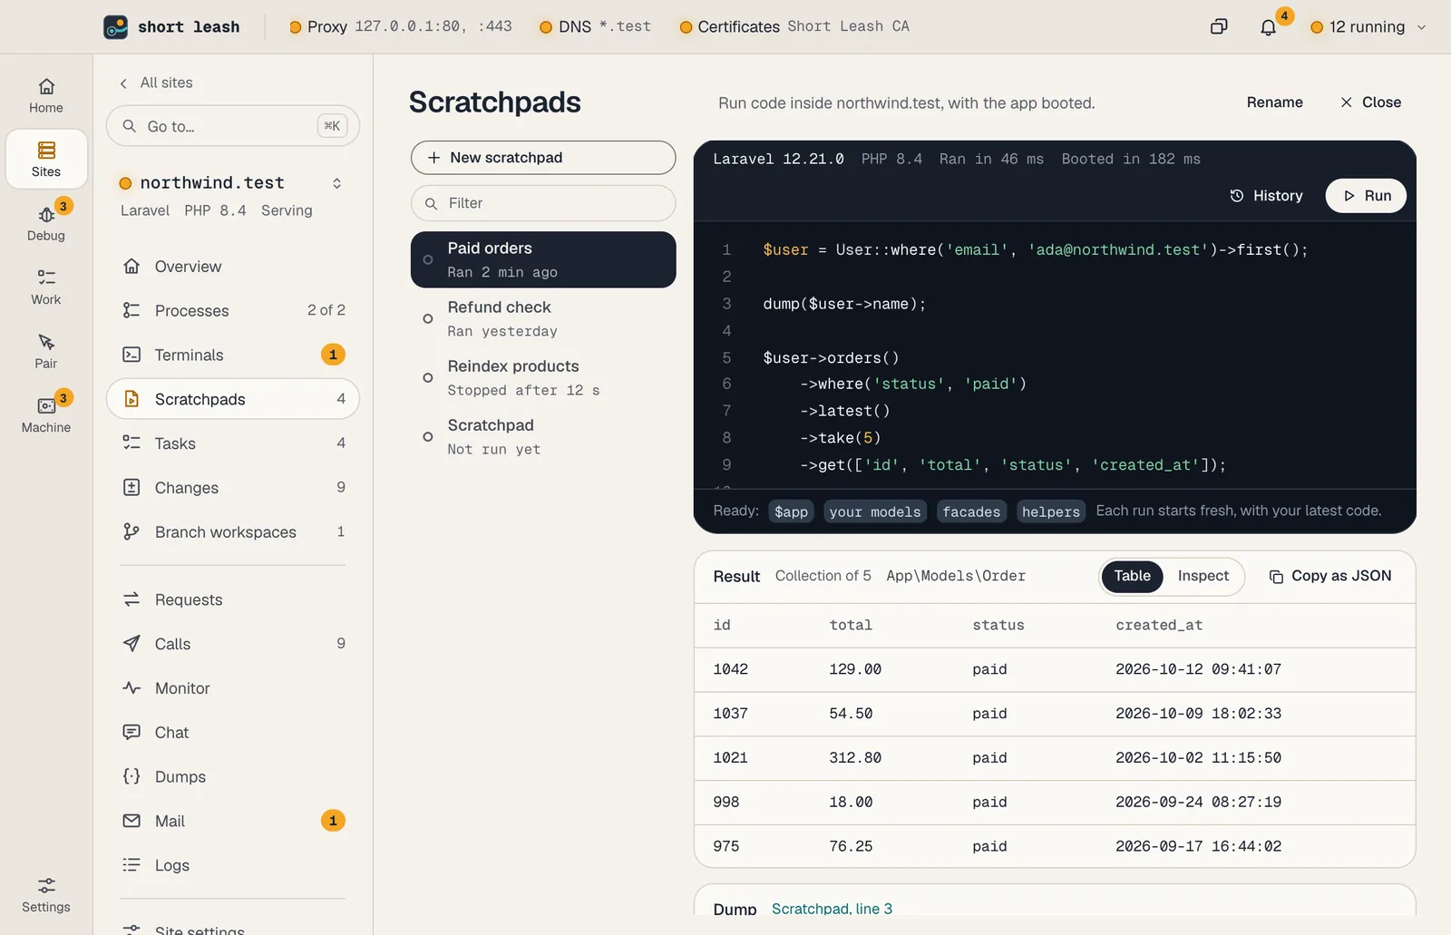Image resolution: width=1451 pixels, height=935 pixels.
Task: Open the Tasks menu item
Action: [233, 443]
